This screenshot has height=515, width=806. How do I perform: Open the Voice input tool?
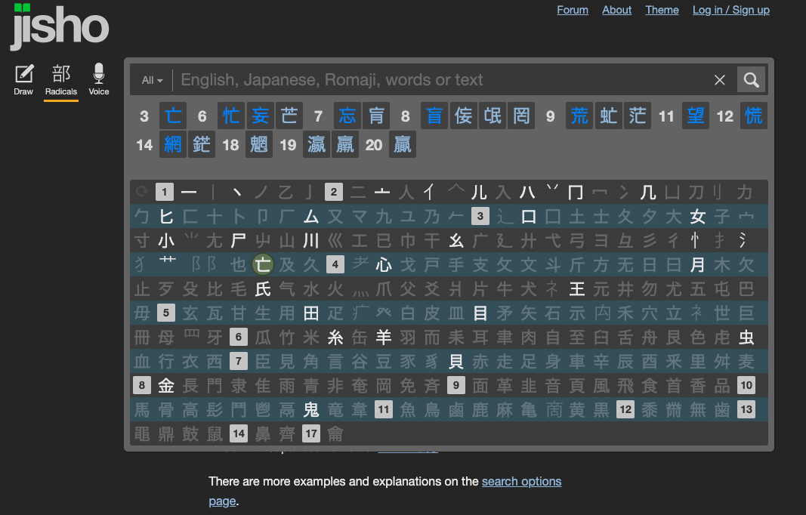click(x=99, y=79)
